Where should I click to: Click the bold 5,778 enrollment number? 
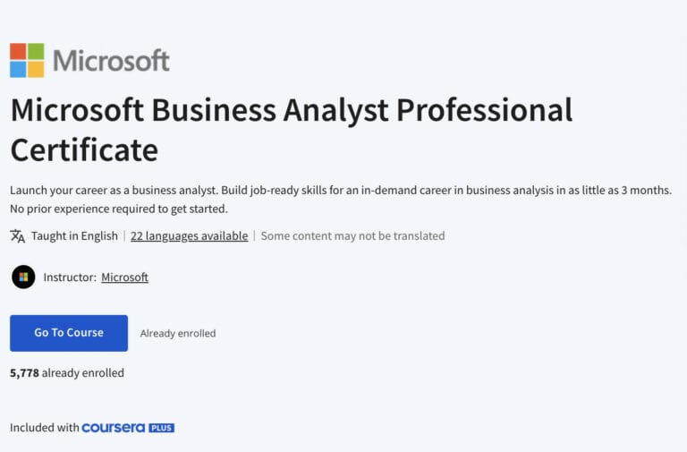point(24,373)
